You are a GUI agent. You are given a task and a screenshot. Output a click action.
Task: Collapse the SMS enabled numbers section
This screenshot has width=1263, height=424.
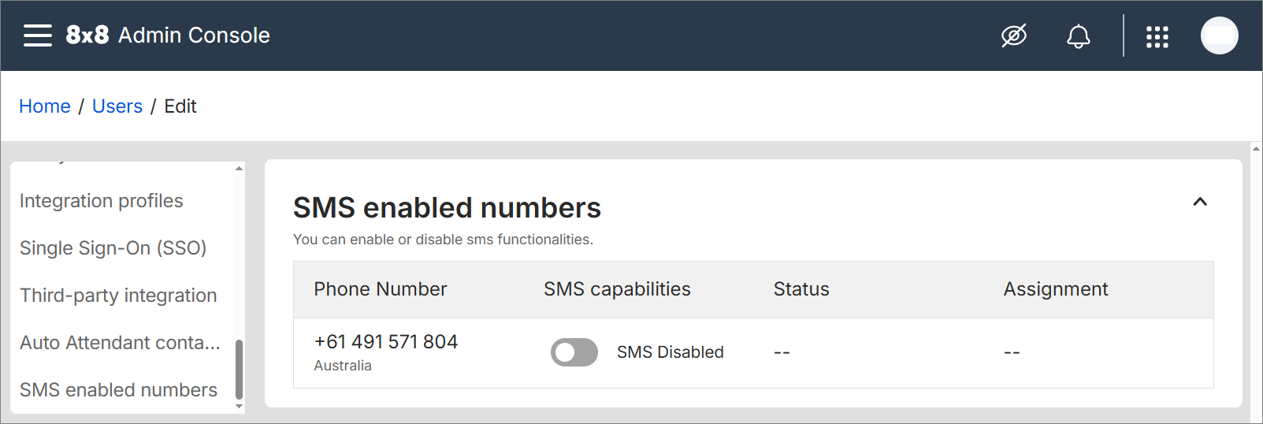click(x=1200, y=202)
